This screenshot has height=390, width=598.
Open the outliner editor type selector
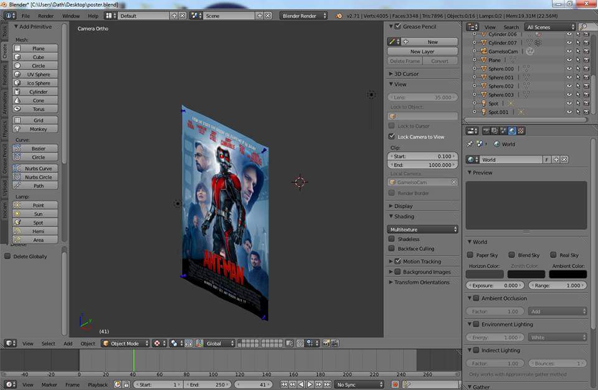(472, 27)
